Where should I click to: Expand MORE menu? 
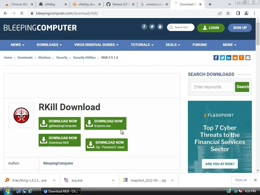pyautogui.click(x=230, y=45)
